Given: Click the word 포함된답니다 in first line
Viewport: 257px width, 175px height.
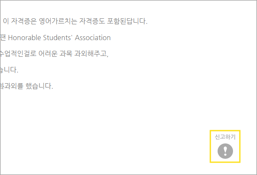Looking at the screenshot, I should click(x=126, y=21).
